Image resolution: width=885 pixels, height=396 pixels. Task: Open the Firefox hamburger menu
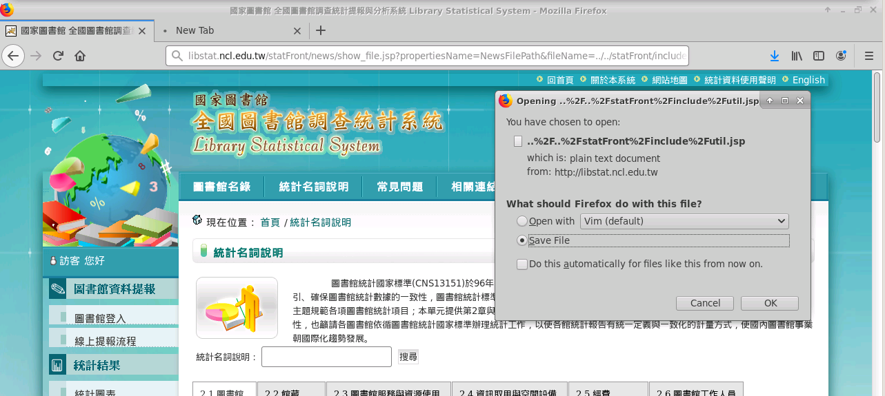[x=869, y=56]
